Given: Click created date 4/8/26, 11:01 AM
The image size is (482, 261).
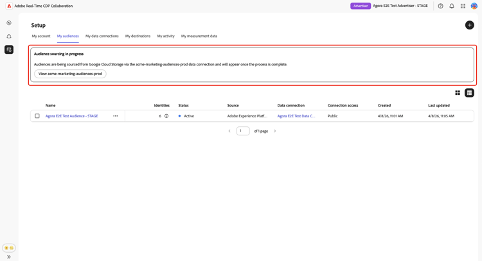Looking at the screenshot, I should pos(390,116).
